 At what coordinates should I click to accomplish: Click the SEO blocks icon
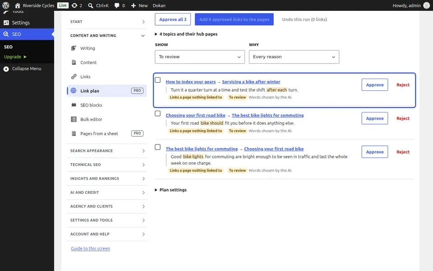coord(74,105)
